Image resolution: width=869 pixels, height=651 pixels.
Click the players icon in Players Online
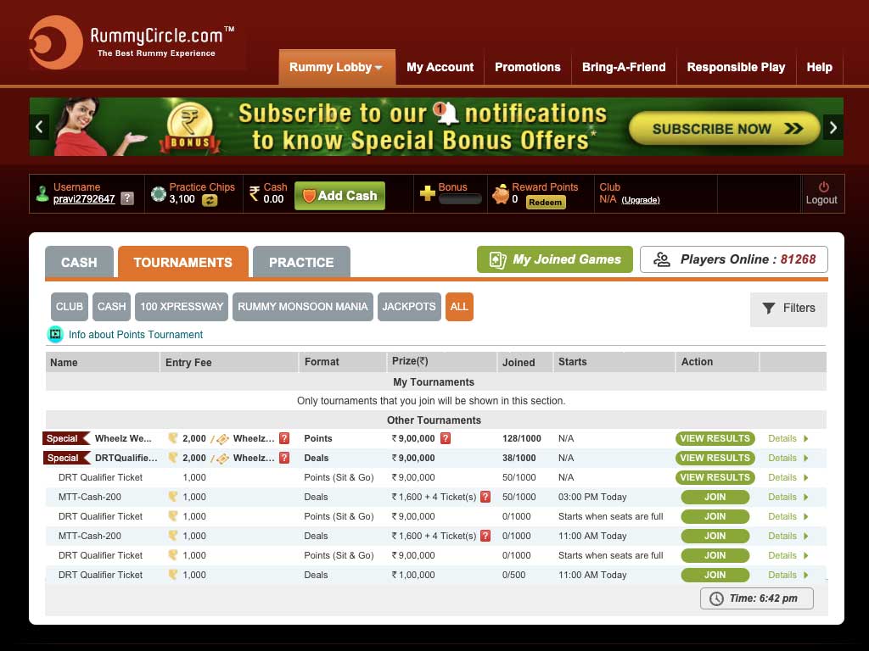(662, 259)
